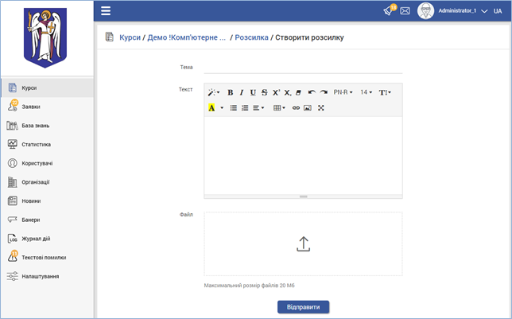512x319 pixels.
Task: Expand the font family PN-R dropdown
Action: pos(343,92)
